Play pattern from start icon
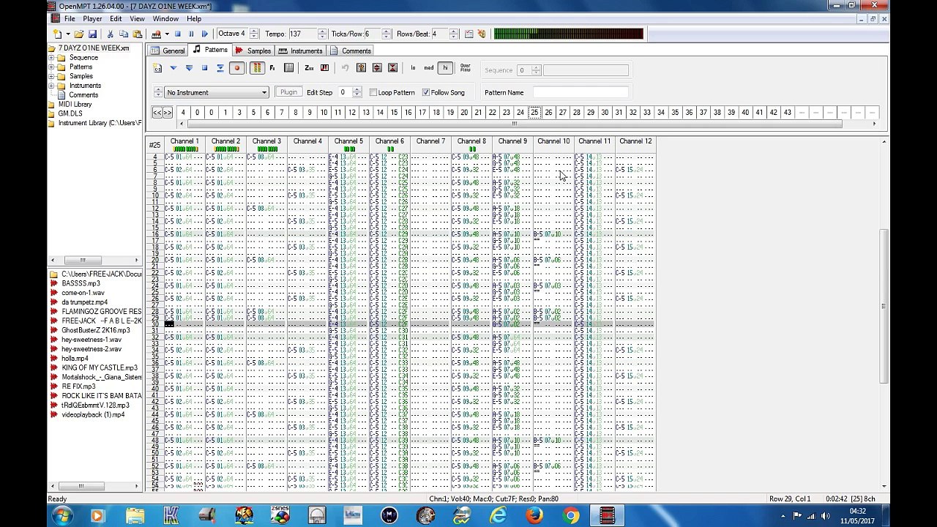This screenshot has width=937, height=527. [x=189, y=68]
